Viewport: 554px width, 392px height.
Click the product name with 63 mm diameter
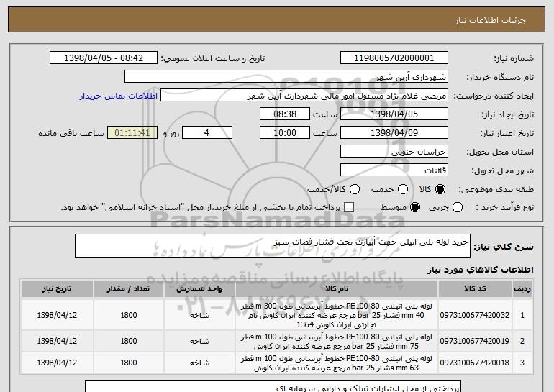click(x=337, y=363)
